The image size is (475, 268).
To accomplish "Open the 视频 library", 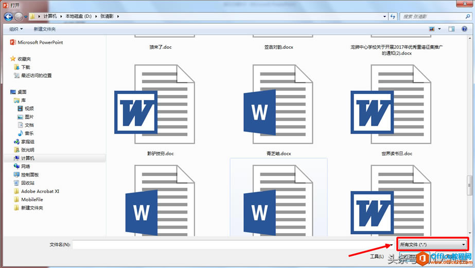I will 26,108.
